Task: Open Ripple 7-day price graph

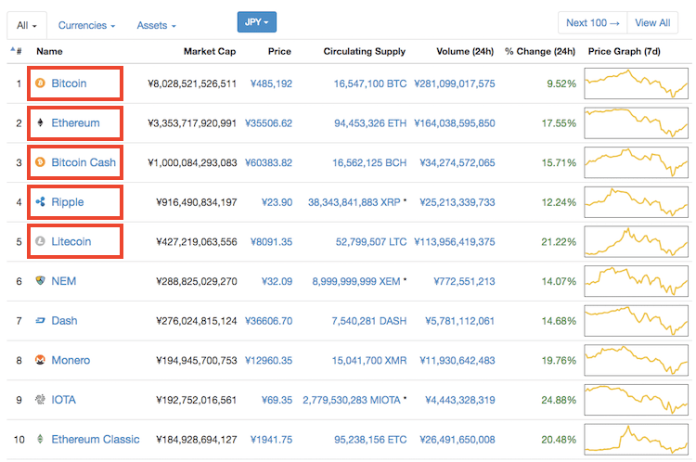Action: pos(636,202)
